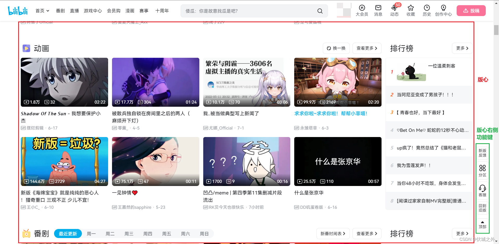Open 新番时间表 schedule button
This screenshot has height=244, width=499.
click(333, 233)
